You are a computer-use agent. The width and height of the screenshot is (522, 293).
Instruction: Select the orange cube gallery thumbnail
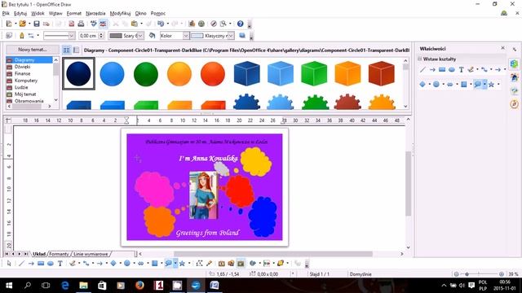[x=347, y=74]
